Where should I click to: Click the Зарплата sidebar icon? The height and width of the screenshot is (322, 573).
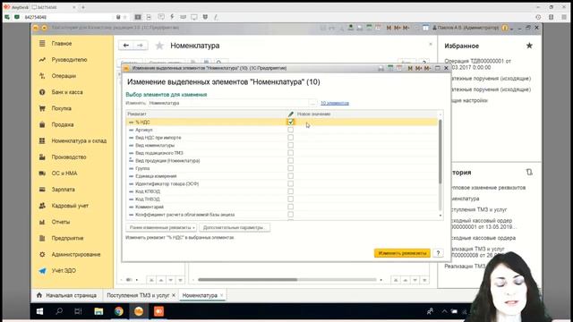click(x=42, y=190)
